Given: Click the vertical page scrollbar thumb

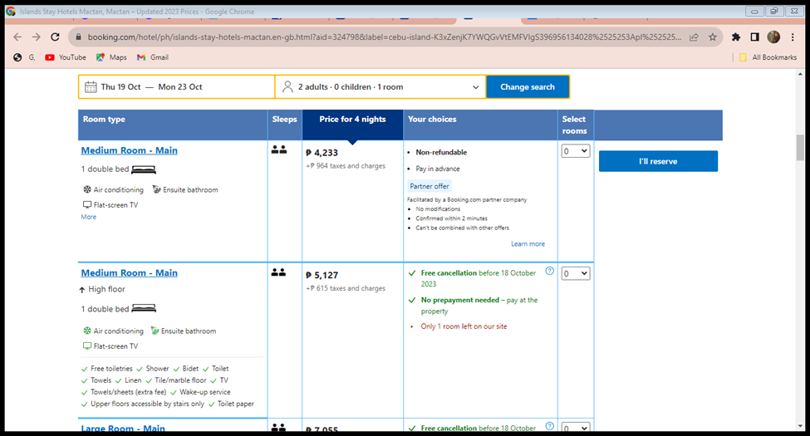Looking at the screenshot, I should coord(800,148).
